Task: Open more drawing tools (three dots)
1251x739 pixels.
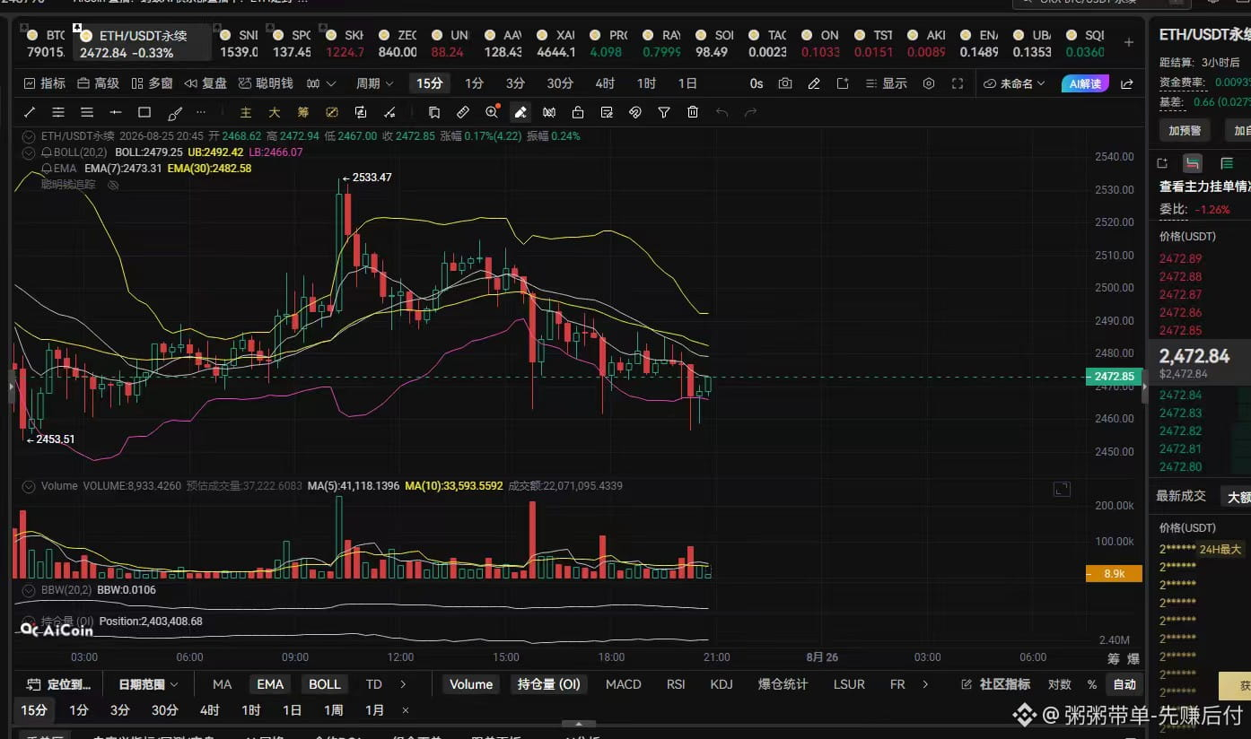Action: [x=201, y=113]
